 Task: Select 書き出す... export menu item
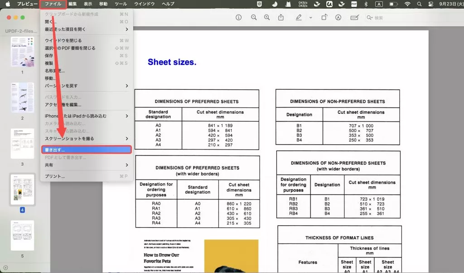tap(87, 150)
